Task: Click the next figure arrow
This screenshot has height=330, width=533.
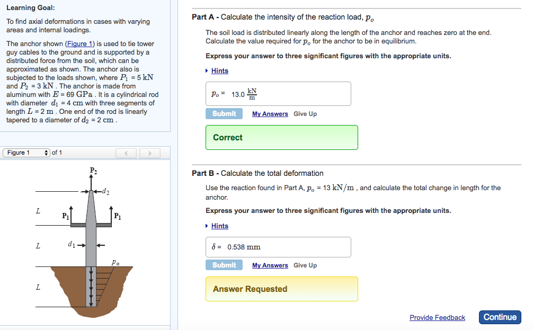Action: 150,153
